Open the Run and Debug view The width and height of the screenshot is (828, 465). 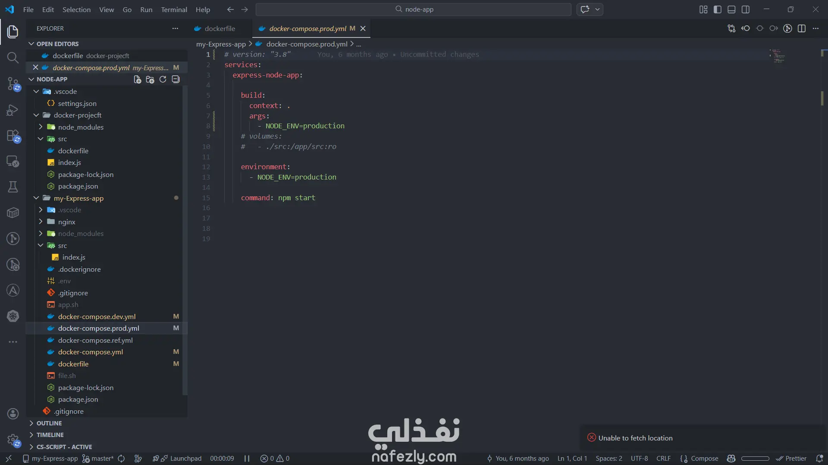13,110
